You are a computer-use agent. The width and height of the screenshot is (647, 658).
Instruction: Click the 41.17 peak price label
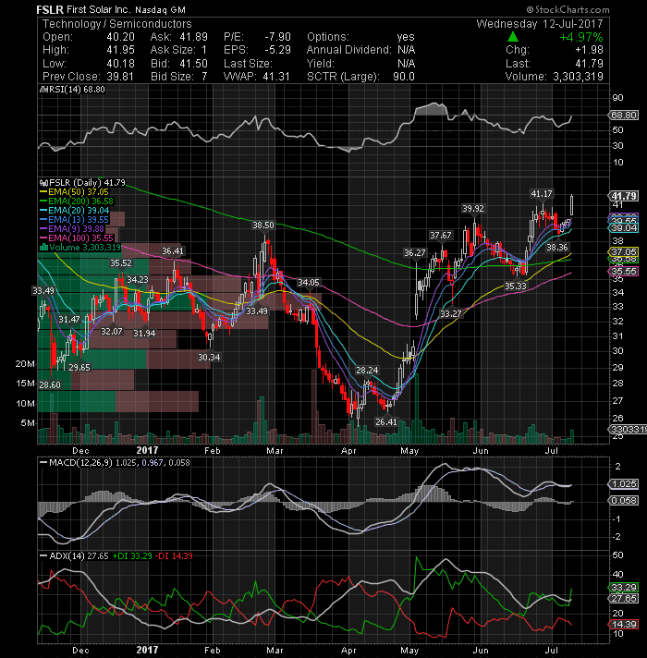point(542,194)
